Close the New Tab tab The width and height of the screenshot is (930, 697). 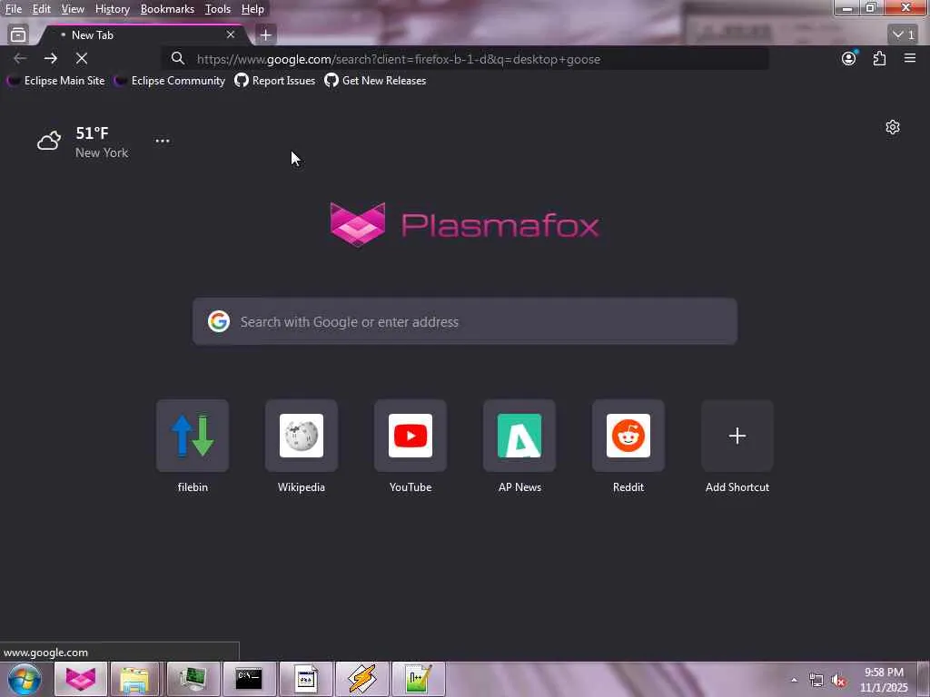230,35
